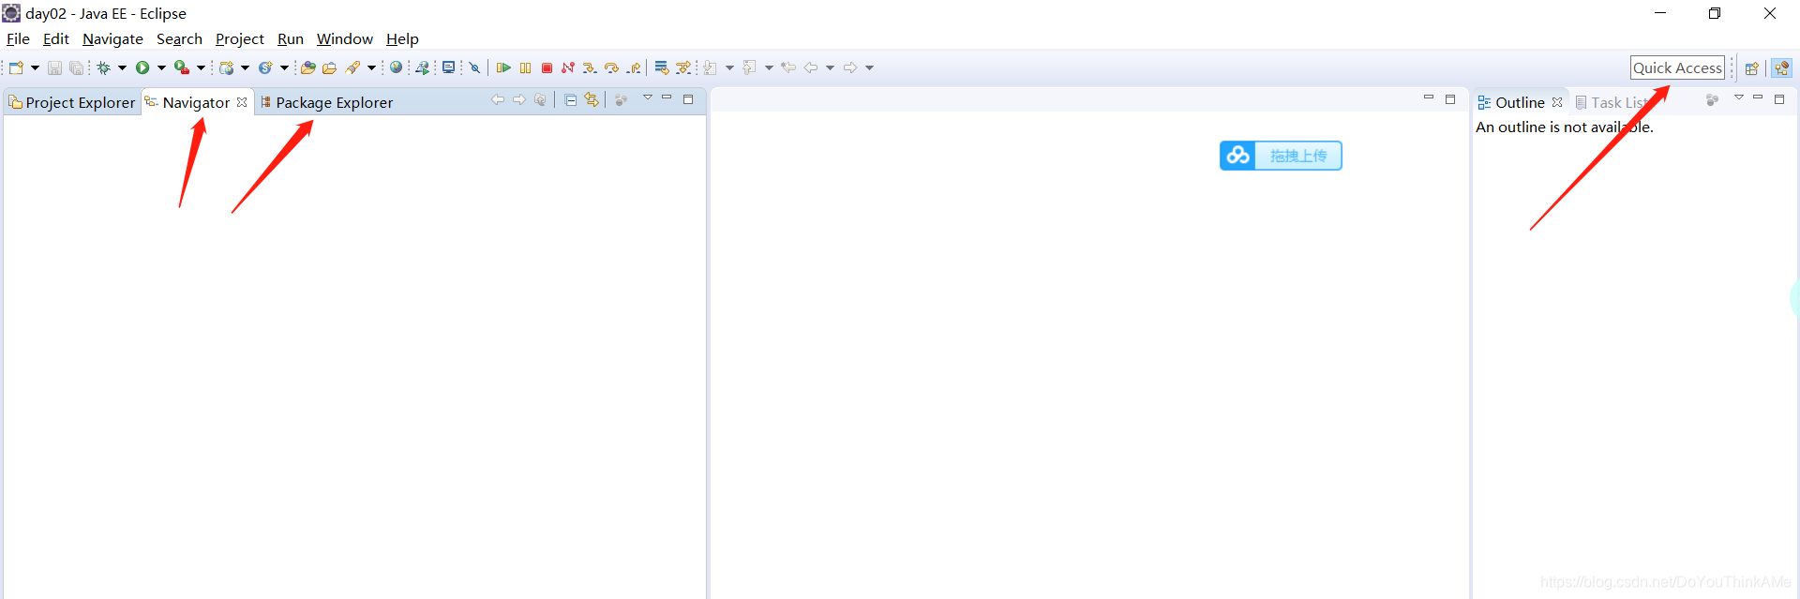
Task: Click the Step Into icon
Action: 590,67
